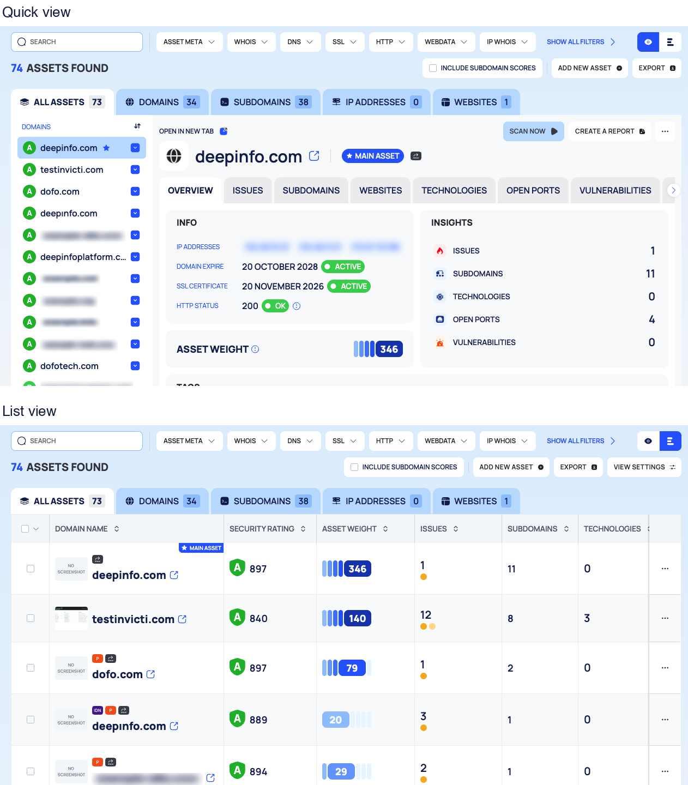Click IDN badge on deepınfo.com list row
Viewport: 688px width, 785px height.
pos(98,710)
